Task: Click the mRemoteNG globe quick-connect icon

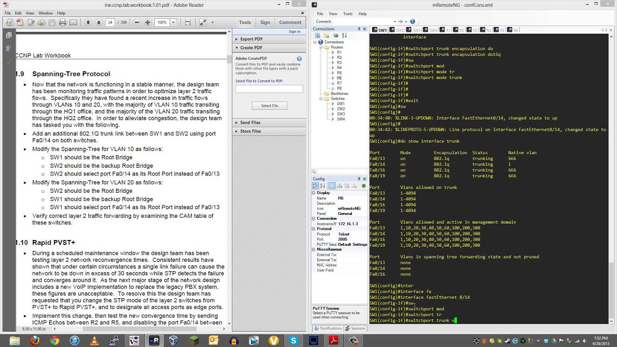Action: coord(413,21)
